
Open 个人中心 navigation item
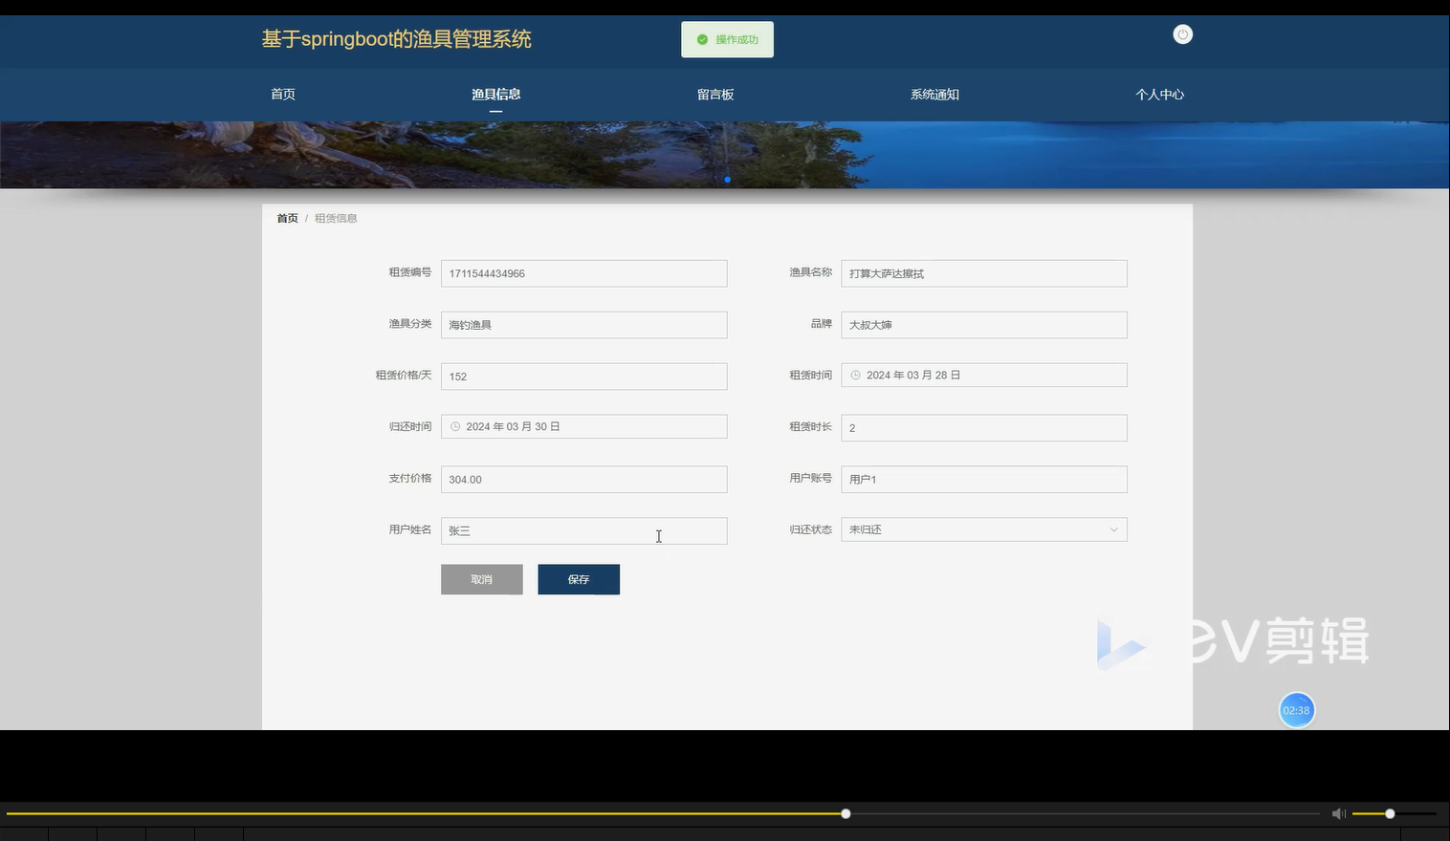(x=1159, y=94)
